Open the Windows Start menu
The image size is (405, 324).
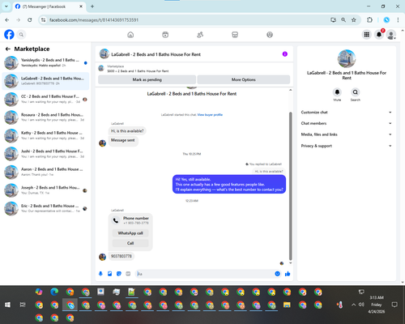click(x=7, y=305)
